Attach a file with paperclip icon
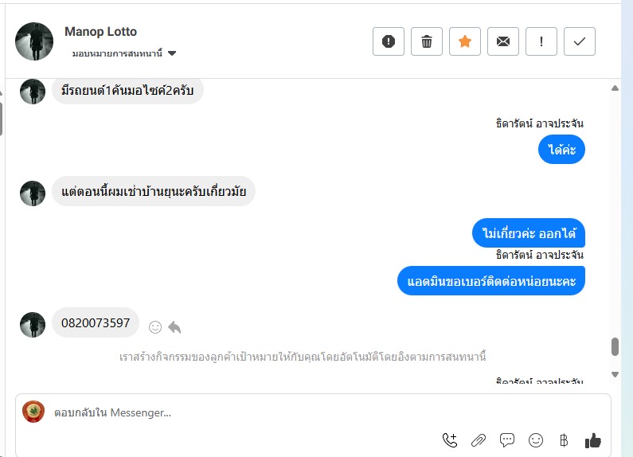 pyautogui.click(x=479, y=439)
